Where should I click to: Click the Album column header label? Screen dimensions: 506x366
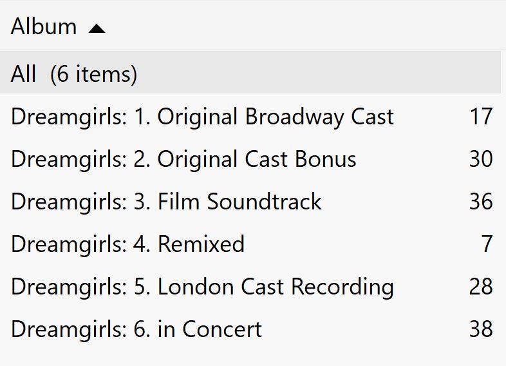point(44,27)
